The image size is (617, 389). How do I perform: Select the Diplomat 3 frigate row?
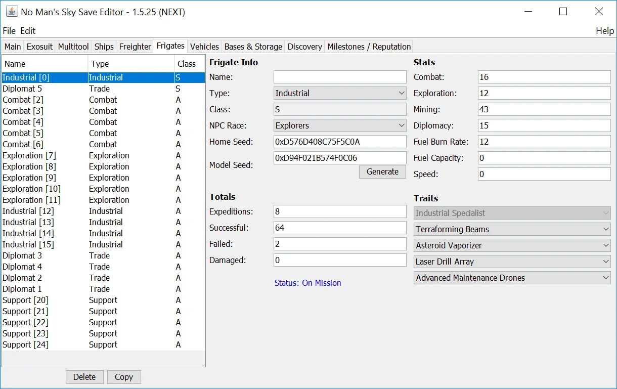[x=103, y=255]
